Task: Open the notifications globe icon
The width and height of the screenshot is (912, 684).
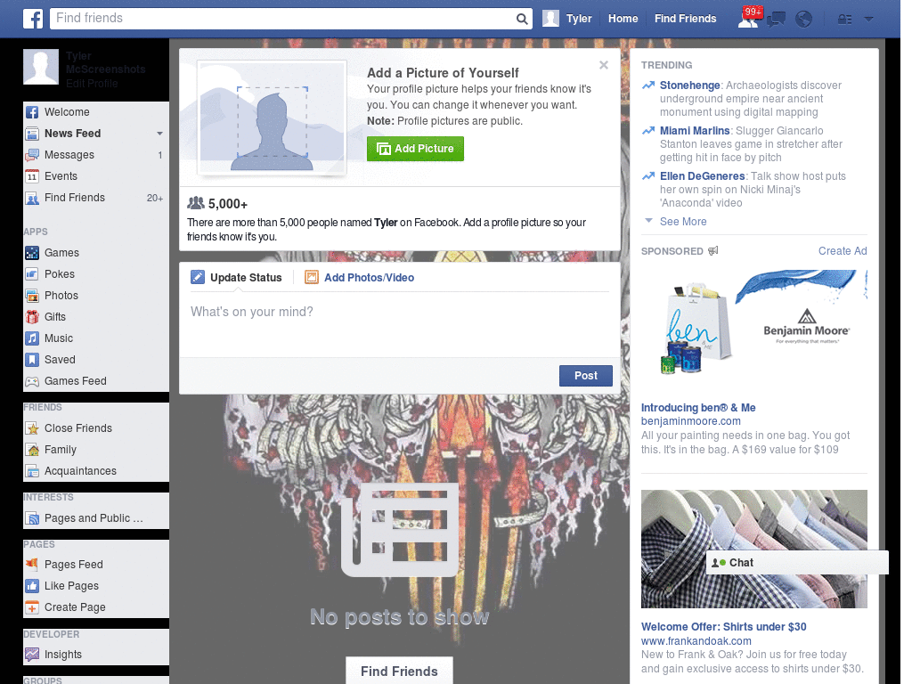Action: click(804, 20)
